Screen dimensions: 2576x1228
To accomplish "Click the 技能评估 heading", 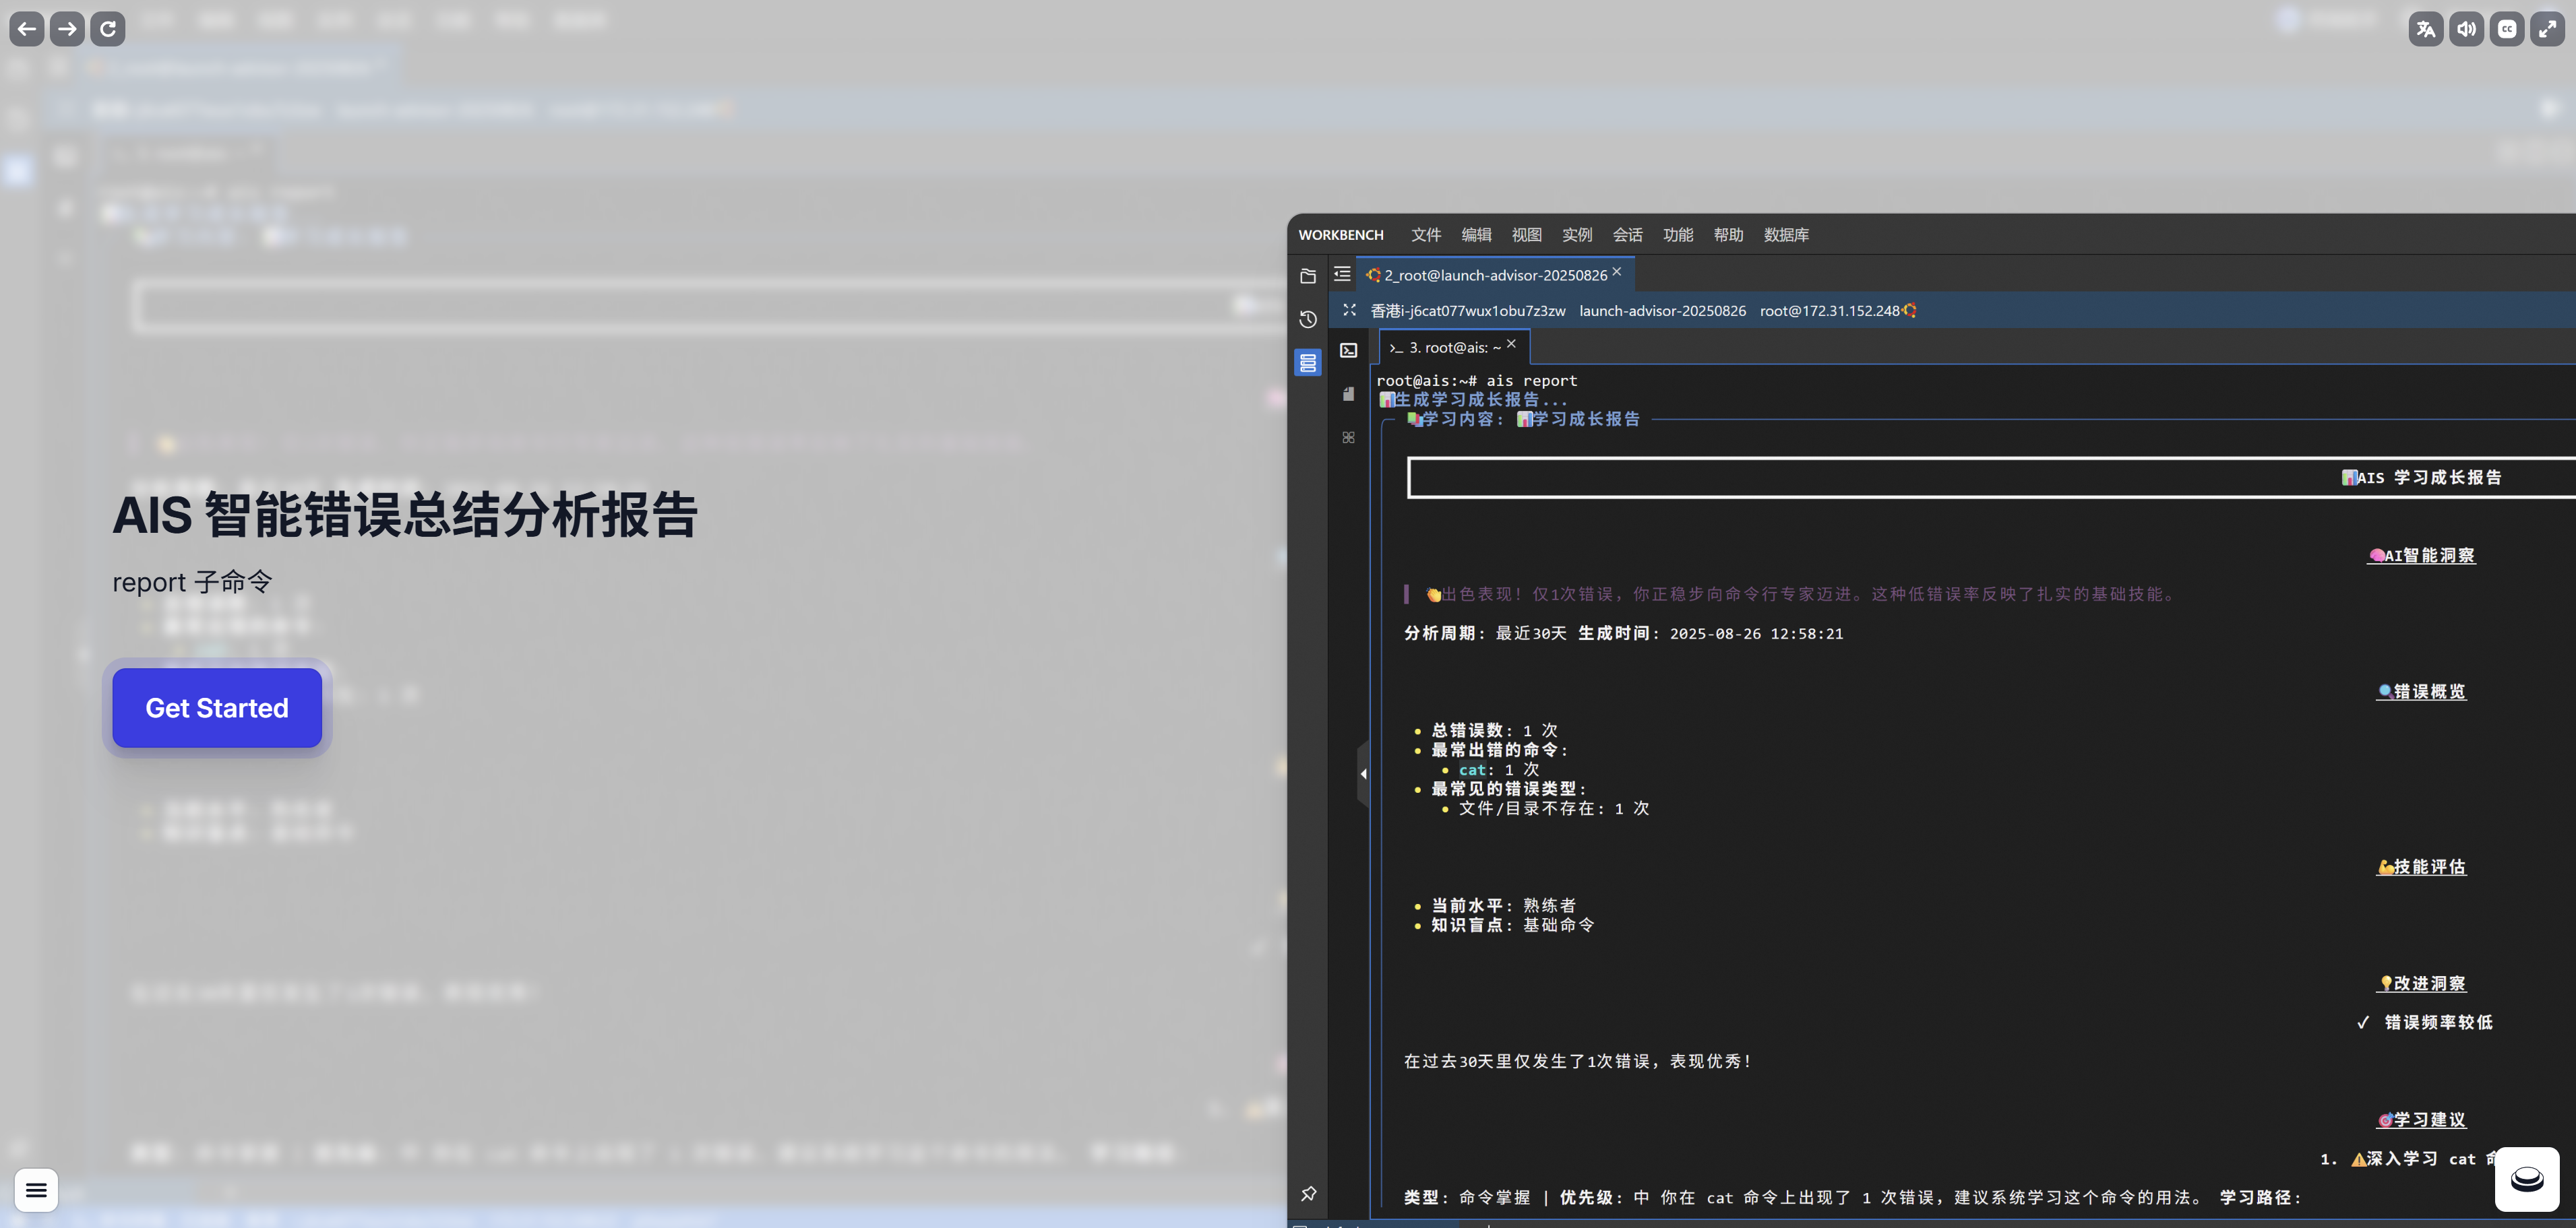I will click(x=2421, y=868).
